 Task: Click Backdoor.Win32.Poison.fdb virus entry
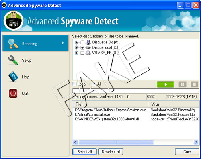172,114
